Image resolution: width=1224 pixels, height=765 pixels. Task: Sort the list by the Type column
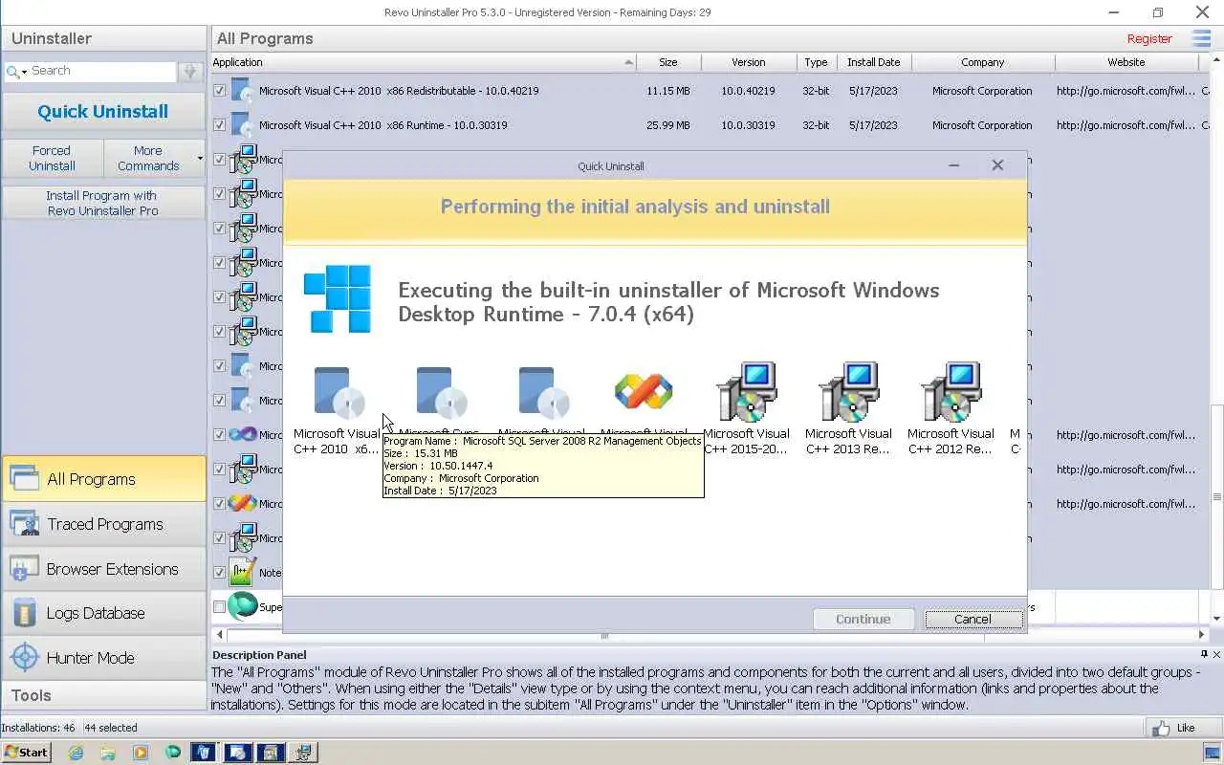[x=816, y=62]
